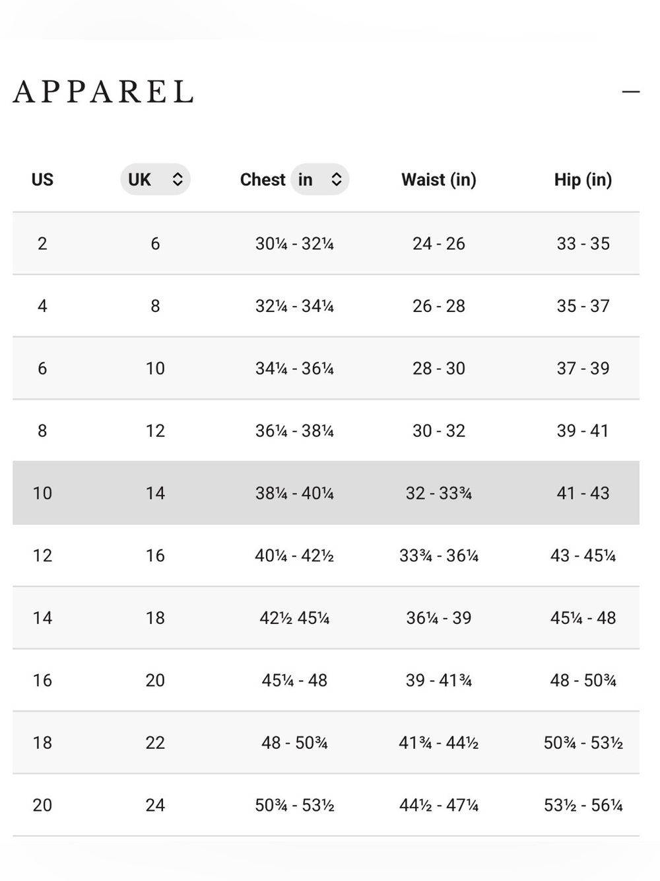660x881 pixels.
Task: Select the US size 8 row
Action: [x=326, y=431]
